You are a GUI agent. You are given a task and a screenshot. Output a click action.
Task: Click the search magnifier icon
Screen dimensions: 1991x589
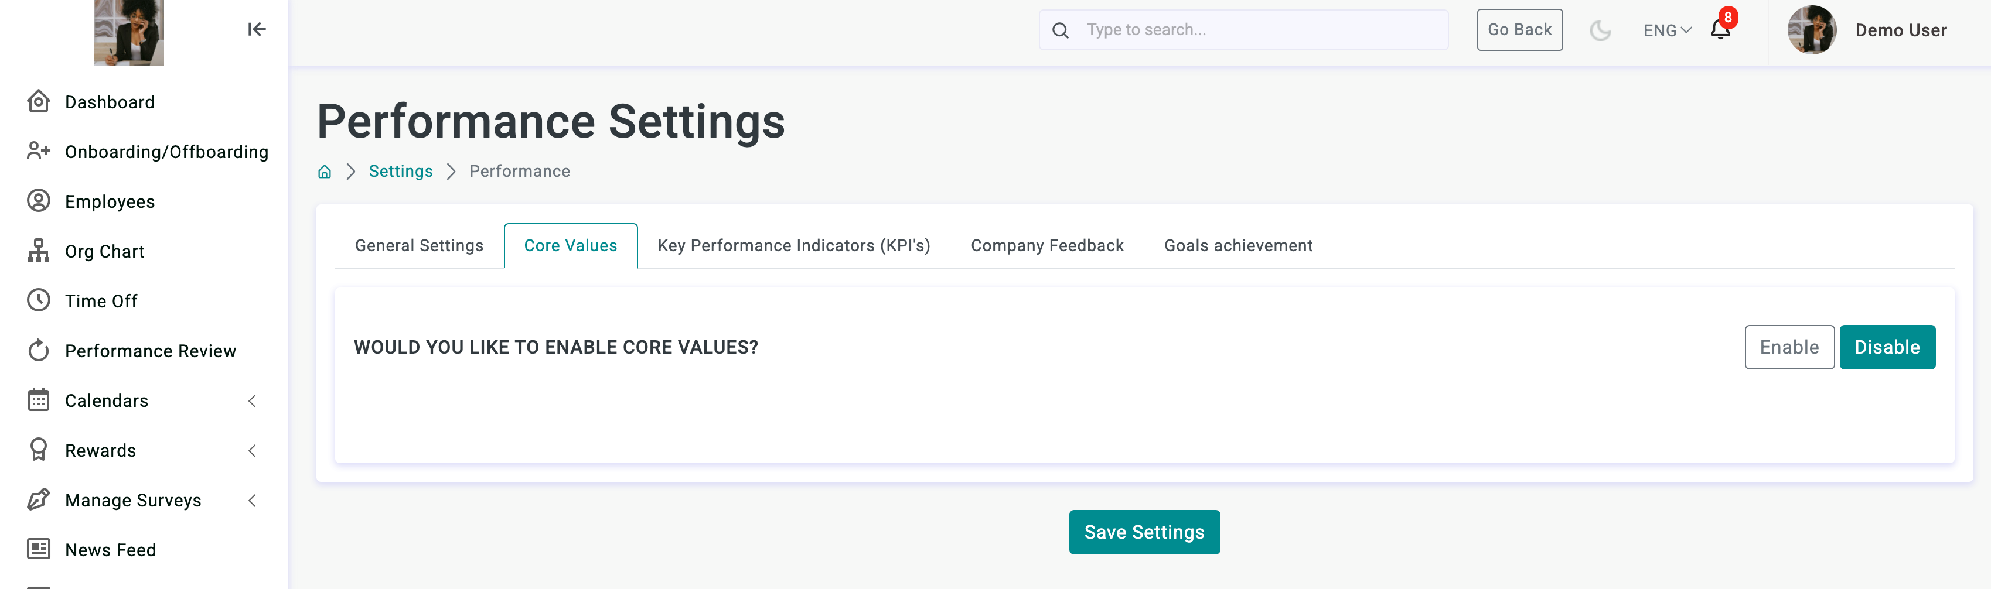tap(1061, 30)
